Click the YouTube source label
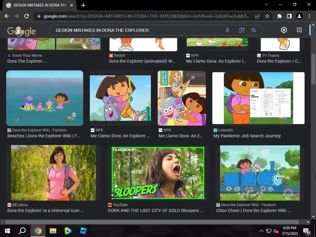Viewport: 316px width, 237px height. click(x=120, y=205)
